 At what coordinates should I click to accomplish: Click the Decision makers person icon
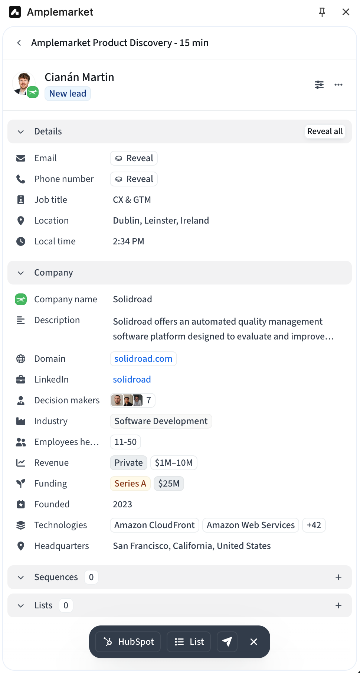(21, 400)
